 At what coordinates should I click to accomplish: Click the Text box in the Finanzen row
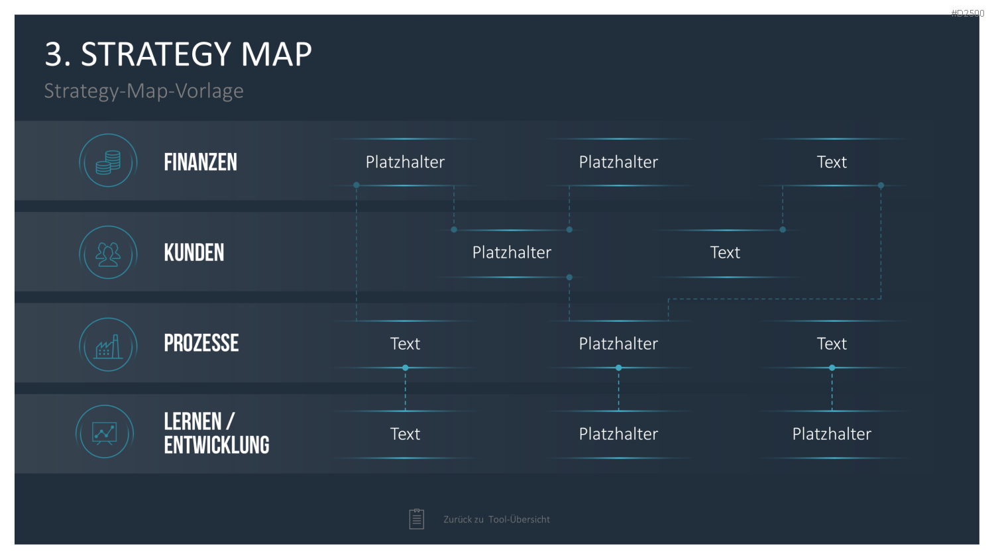(x=832, y=162)
